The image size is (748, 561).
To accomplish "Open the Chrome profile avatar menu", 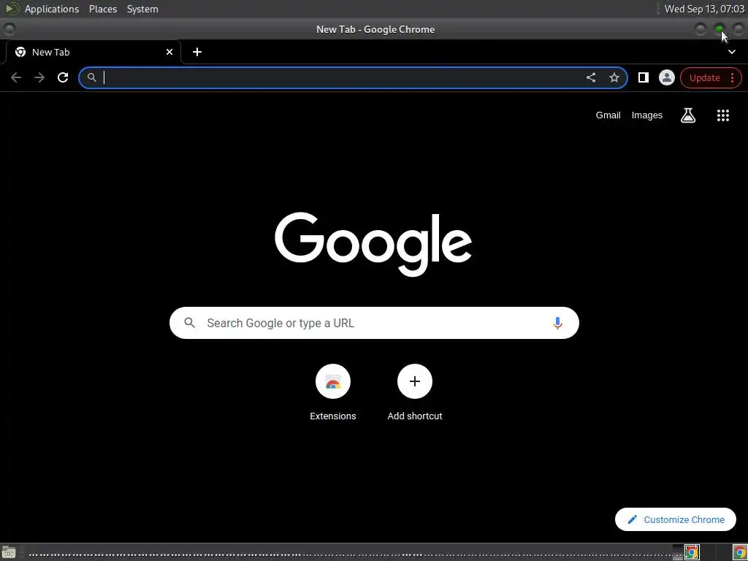I will pyautogui.click(x=666, y=77).
